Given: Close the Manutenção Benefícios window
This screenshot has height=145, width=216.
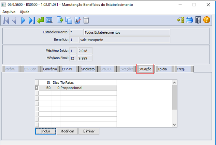Looking at the screenshot, I should point(208,5).
